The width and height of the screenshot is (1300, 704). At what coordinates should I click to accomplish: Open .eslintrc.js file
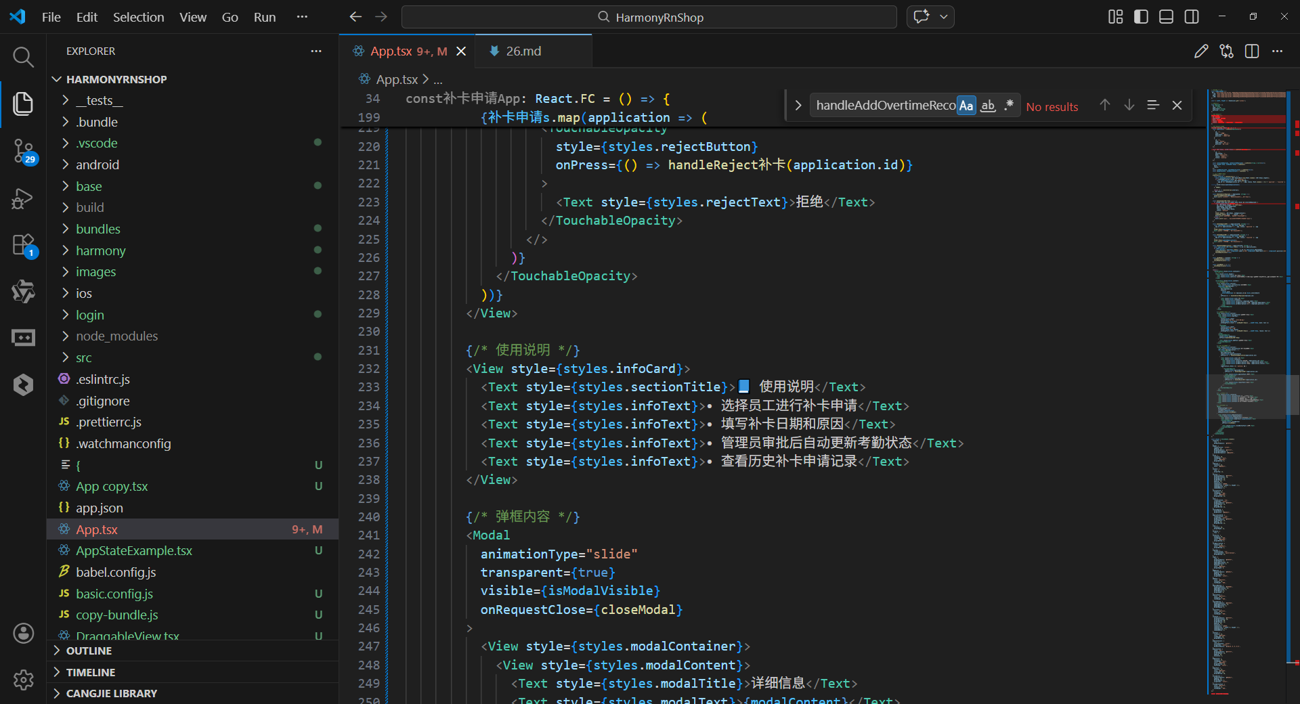tap(193, 379)
